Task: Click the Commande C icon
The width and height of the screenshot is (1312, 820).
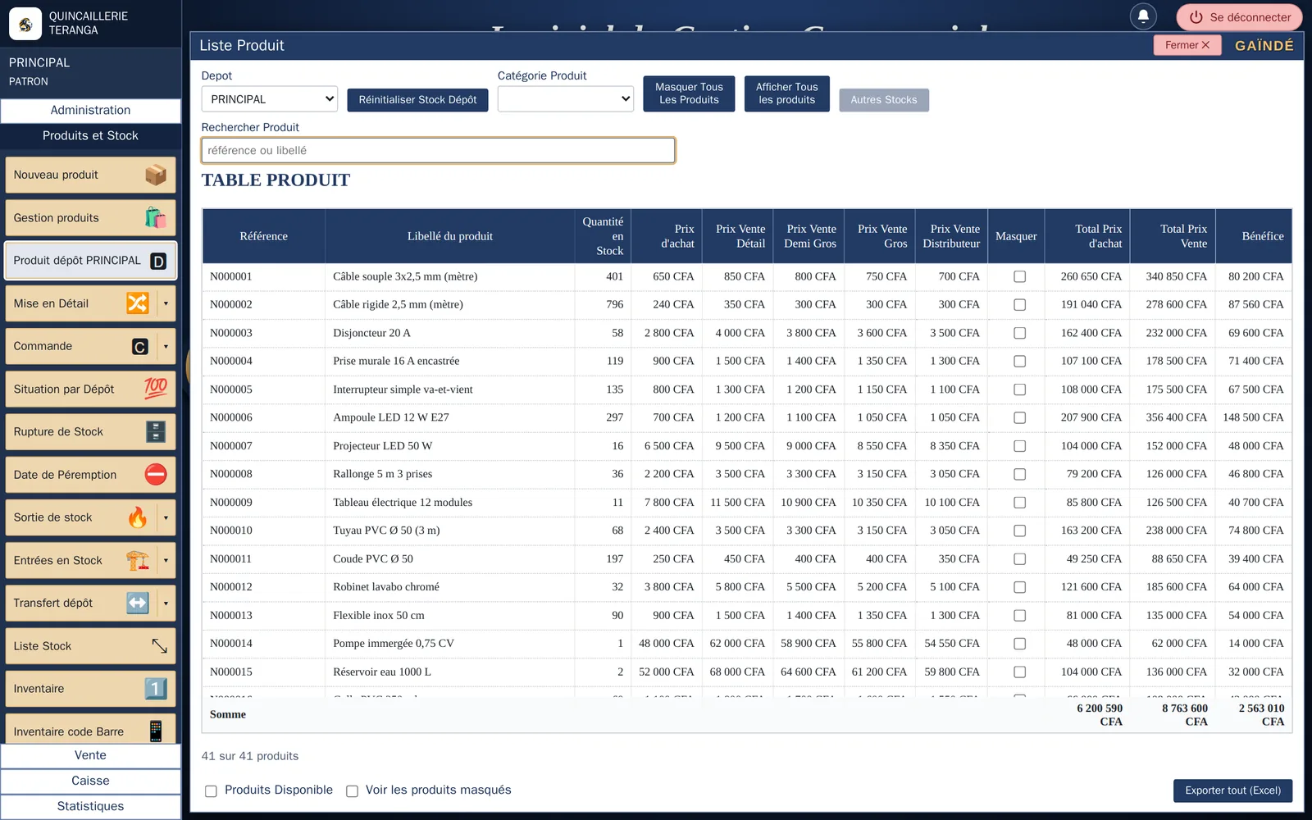Action: click(140, 347)
